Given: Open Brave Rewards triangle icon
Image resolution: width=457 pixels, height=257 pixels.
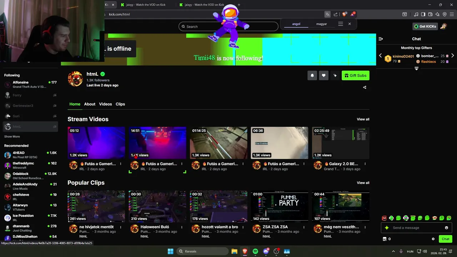Looking at the screenshot, I should (353, 14).
